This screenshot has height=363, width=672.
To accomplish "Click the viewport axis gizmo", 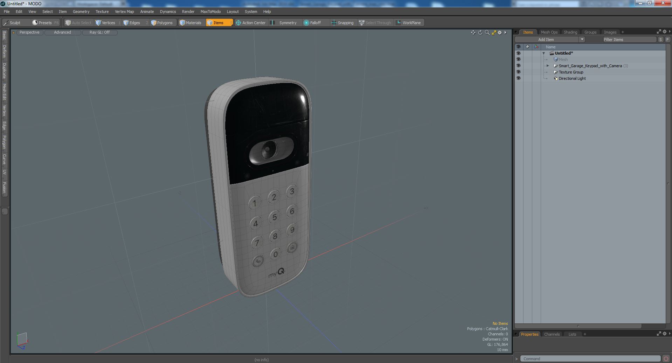I will 22,340.
